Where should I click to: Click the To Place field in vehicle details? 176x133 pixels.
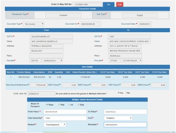point(125,112)
